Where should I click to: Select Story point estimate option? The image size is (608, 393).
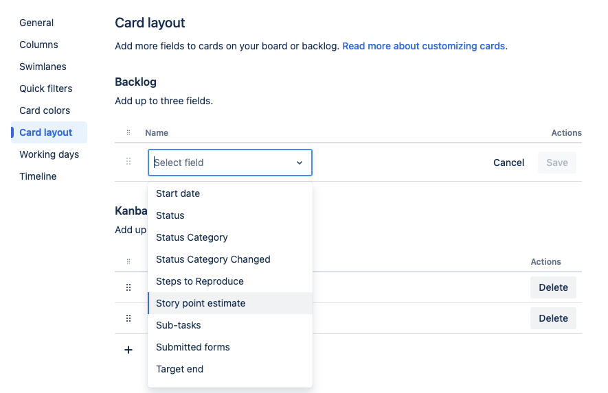pos(201,303)
